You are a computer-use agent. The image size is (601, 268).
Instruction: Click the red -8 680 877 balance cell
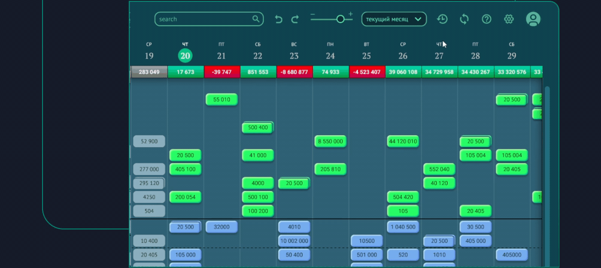[294, 72]
